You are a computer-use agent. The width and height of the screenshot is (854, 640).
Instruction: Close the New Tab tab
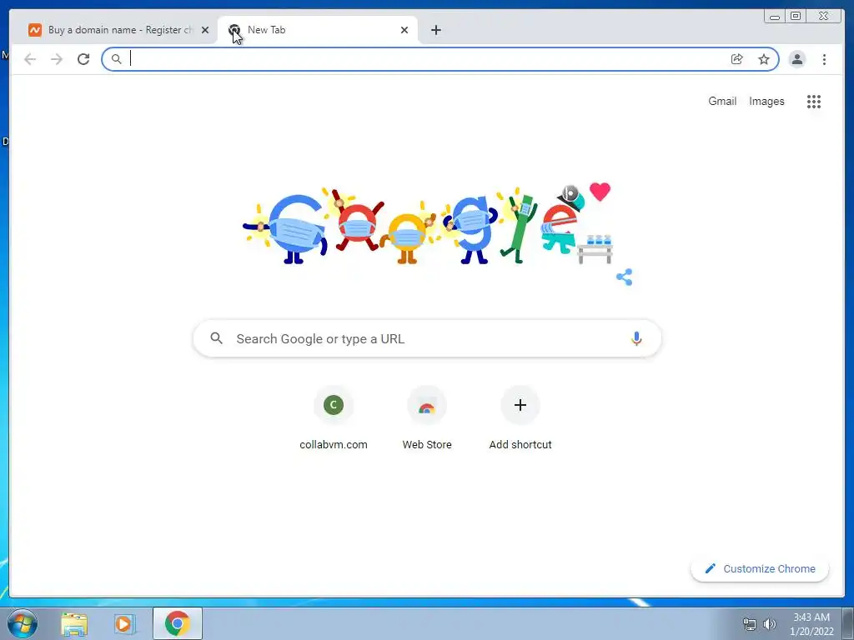(404, 30)
